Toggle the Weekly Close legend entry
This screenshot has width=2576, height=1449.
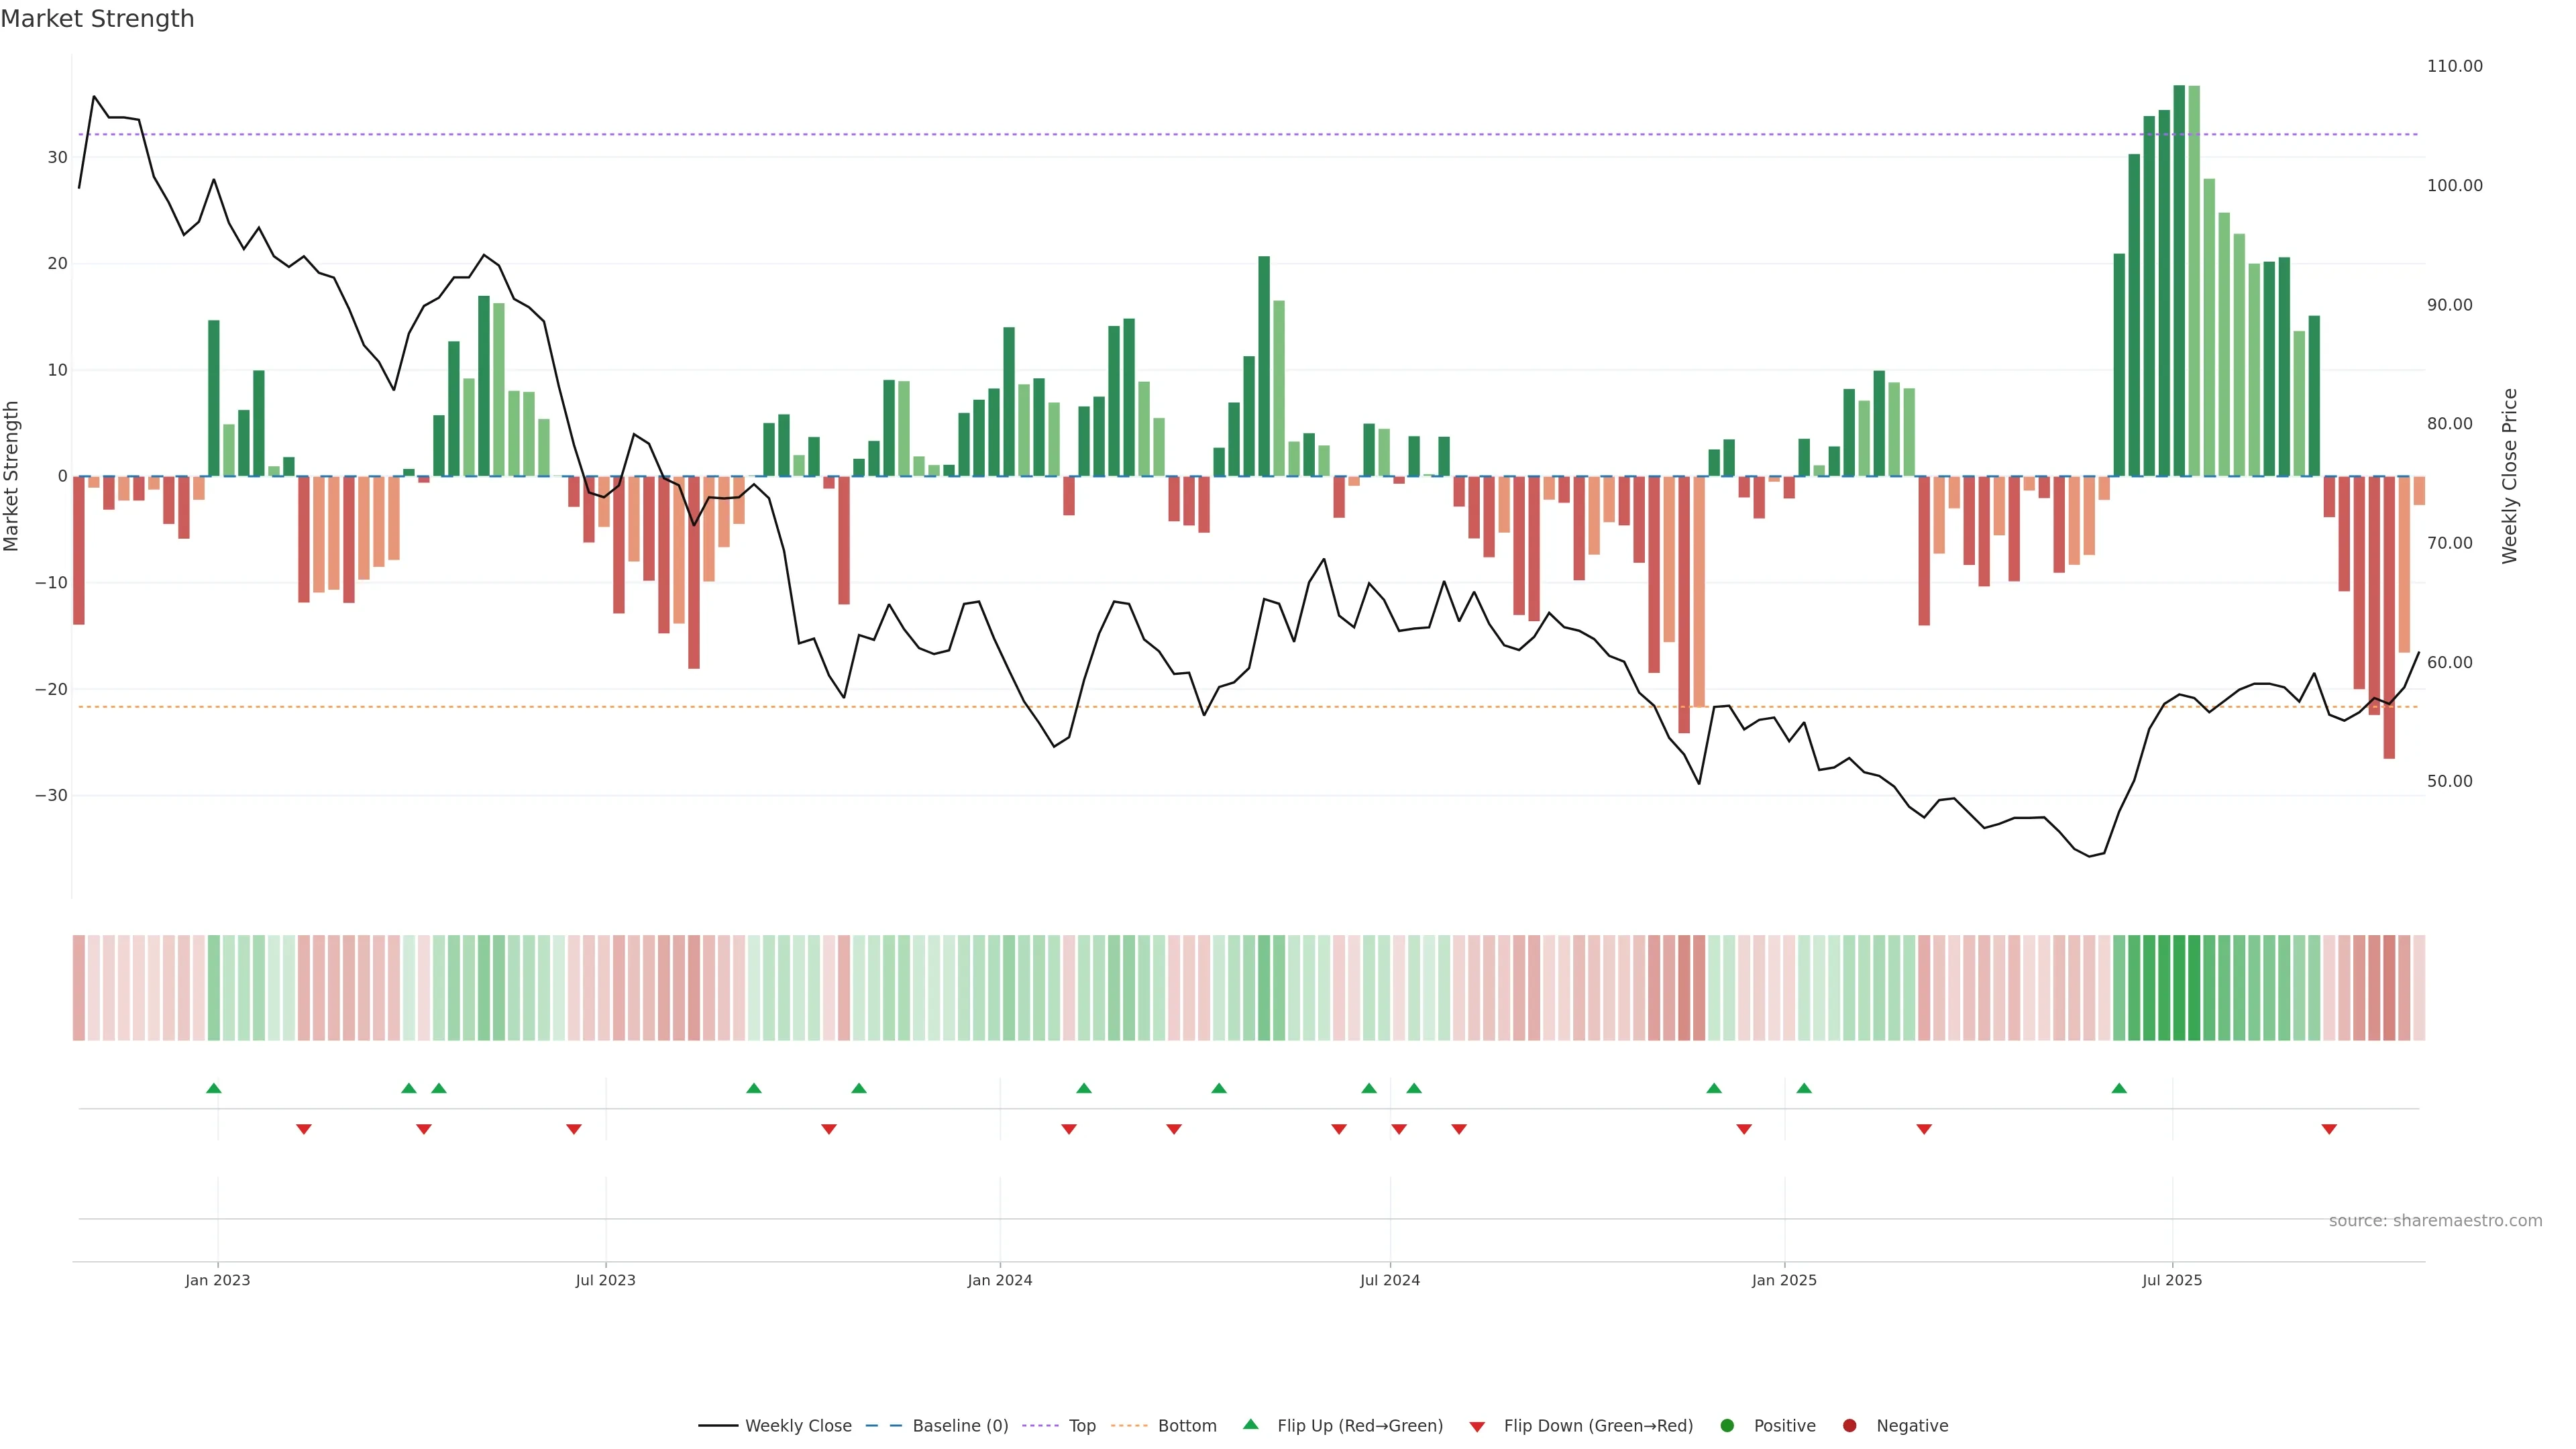pyautogui.click(x=797, y=1426)
